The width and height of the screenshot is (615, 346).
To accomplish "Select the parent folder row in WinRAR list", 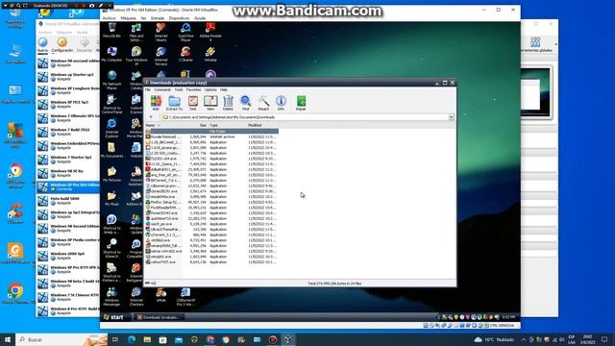I will (x=211, y=131).
